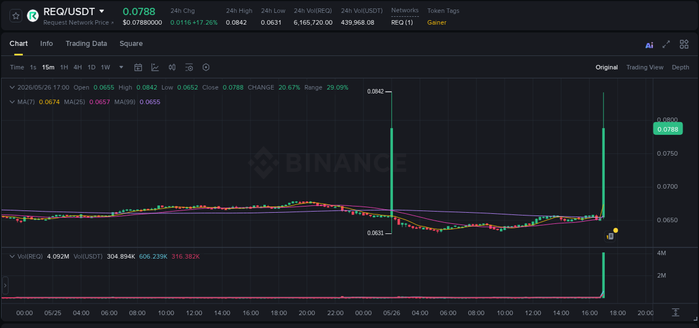Click the 0.0631 low price marker
The height and width of the screenshot is (328, 699).
coord(375,233)
